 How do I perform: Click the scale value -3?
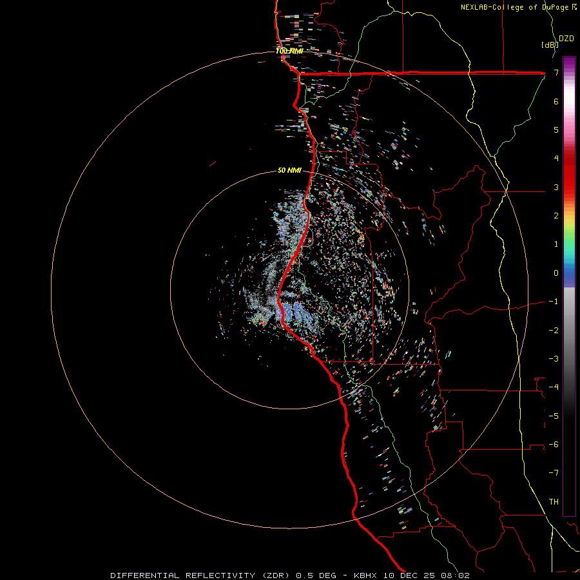click(554, 359)
